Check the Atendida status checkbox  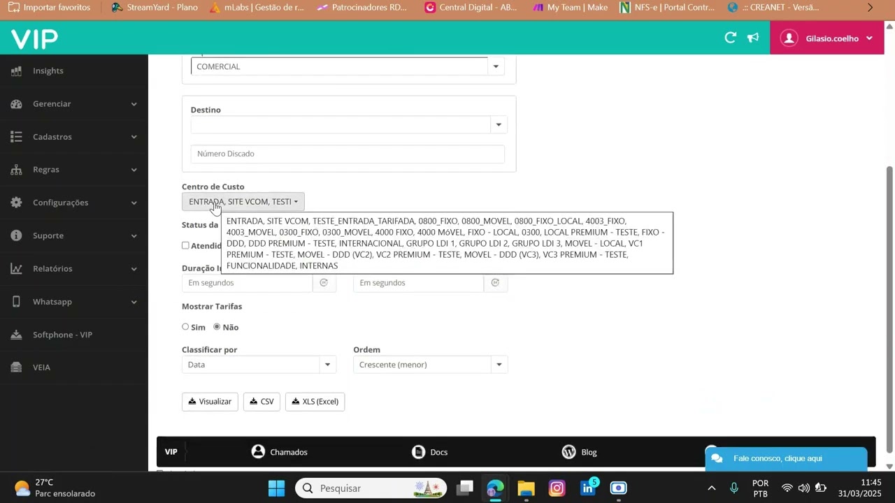pyautogui.click(x=185, y=245)
